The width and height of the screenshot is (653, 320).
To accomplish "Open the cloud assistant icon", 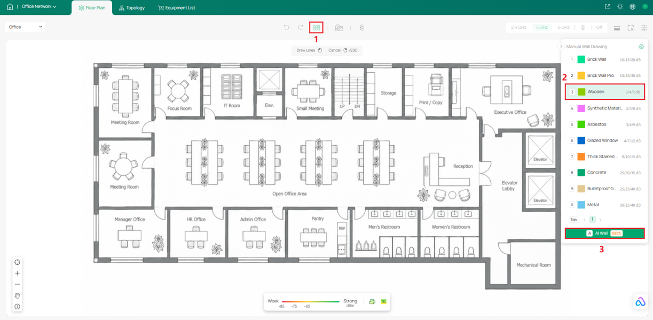I will 640,302.
